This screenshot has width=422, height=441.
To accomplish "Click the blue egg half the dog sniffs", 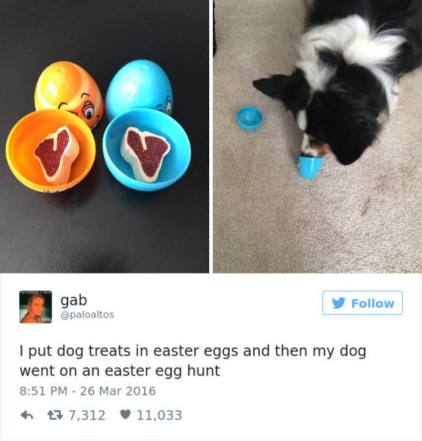I will click(310, 167).
